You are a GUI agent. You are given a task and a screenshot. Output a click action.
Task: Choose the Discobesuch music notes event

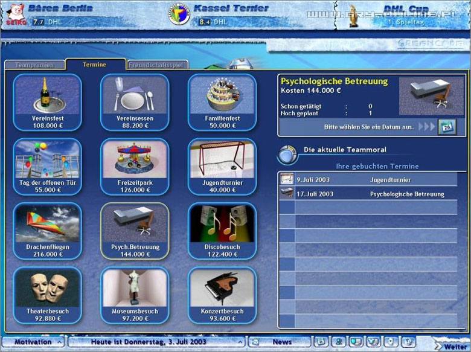click(x=222, y=231)
